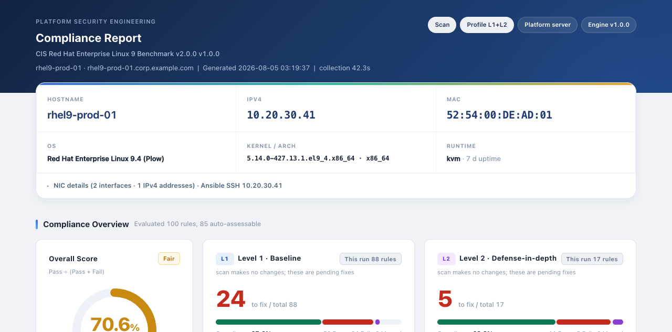Screen dimensions: 672x332
Task: Click the L1 level badge
Action: 225,259
